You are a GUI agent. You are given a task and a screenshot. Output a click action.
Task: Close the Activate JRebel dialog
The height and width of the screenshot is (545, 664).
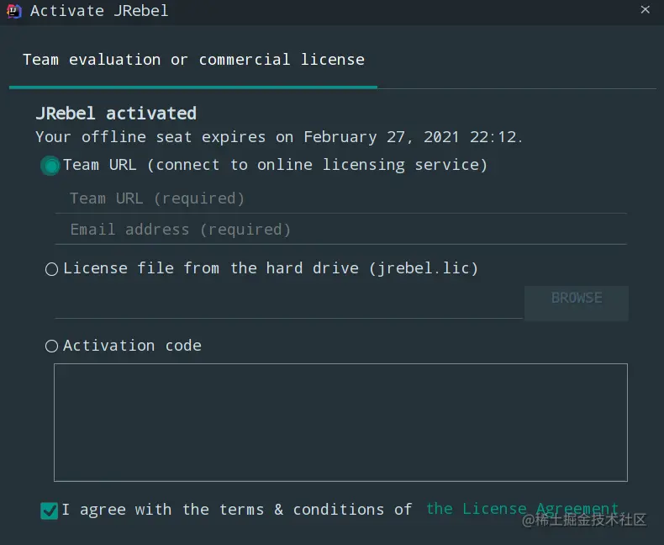coord(645,9)
